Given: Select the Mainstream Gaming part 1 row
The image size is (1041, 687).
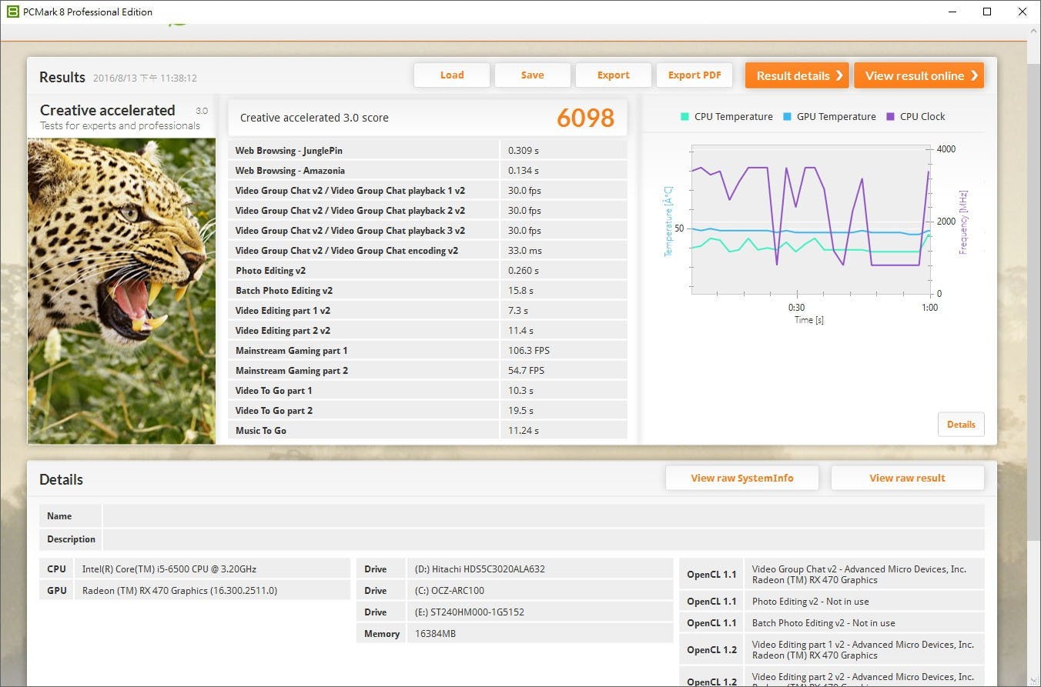Looking at the screenshot, I should [427, 351].
